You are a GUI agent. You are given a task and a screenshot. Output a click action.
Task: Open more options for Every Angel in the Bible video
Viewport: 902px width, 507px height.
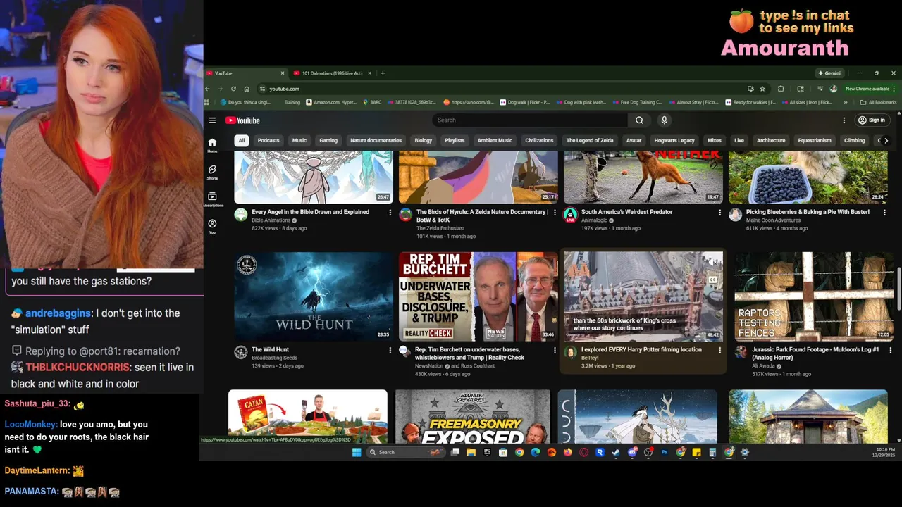click(x=390, y=212)
